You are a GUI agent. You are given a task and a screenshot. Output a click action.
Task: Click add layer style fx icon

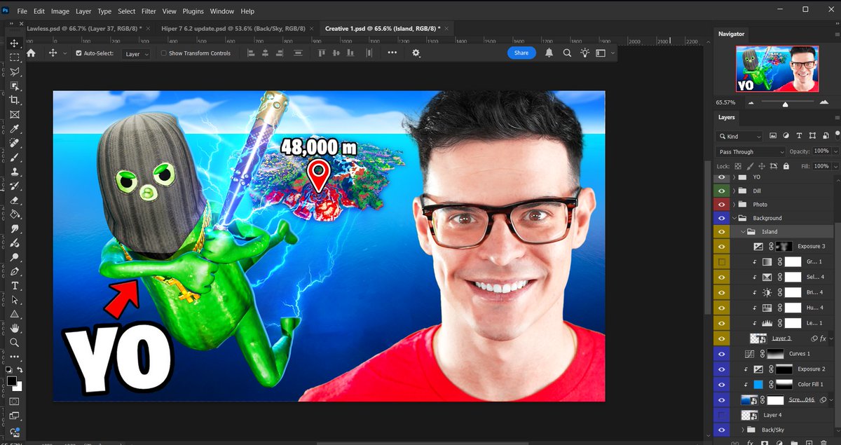click(749, 442)
